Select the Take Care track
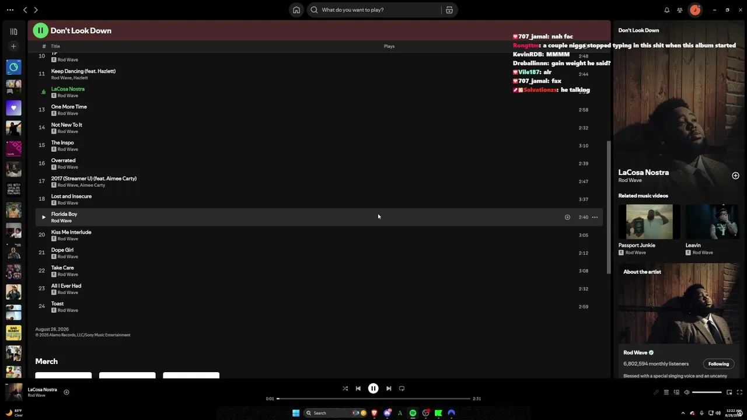This screenshot has height=420, width=747. (x=319, y=271)
